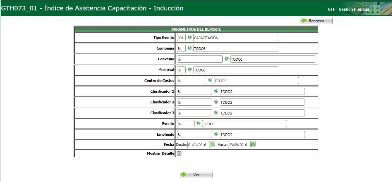
Task: Open the Clasificador 1 lookup icon
Action: pyautogui.click(x=216, y=91)
